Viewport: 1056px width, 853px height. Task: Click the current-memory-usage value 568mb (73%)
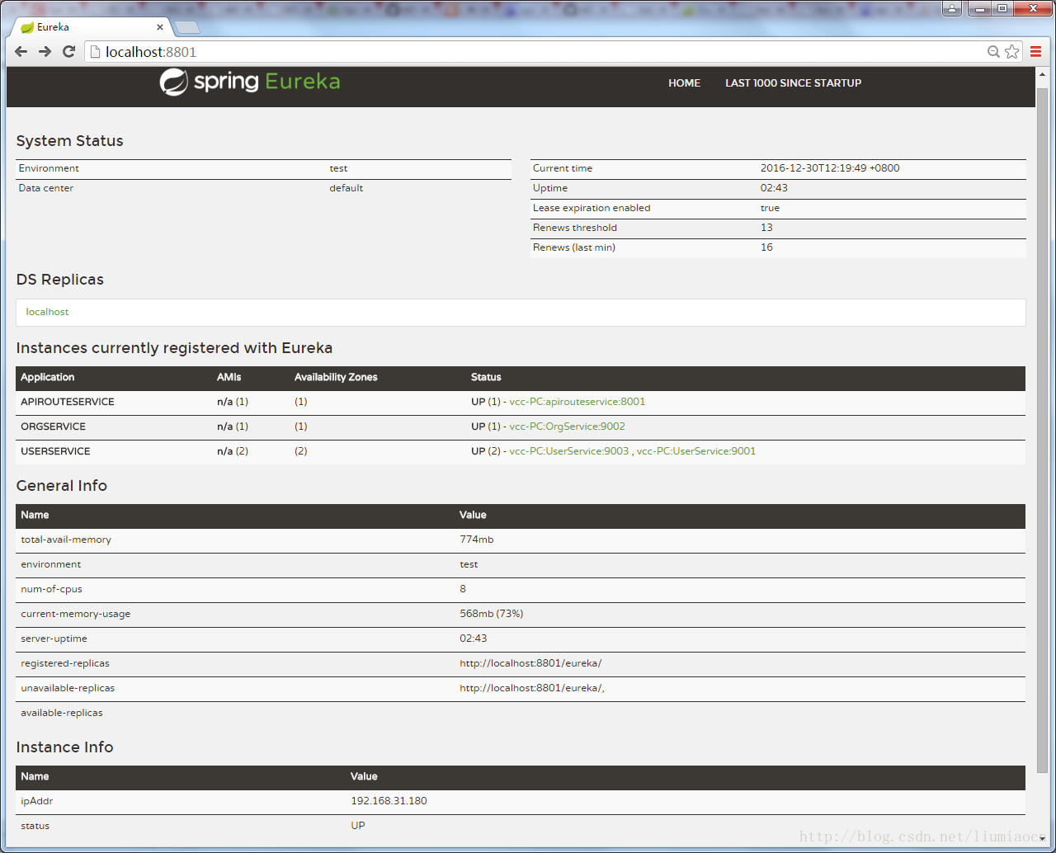click(x=491, y=614)
